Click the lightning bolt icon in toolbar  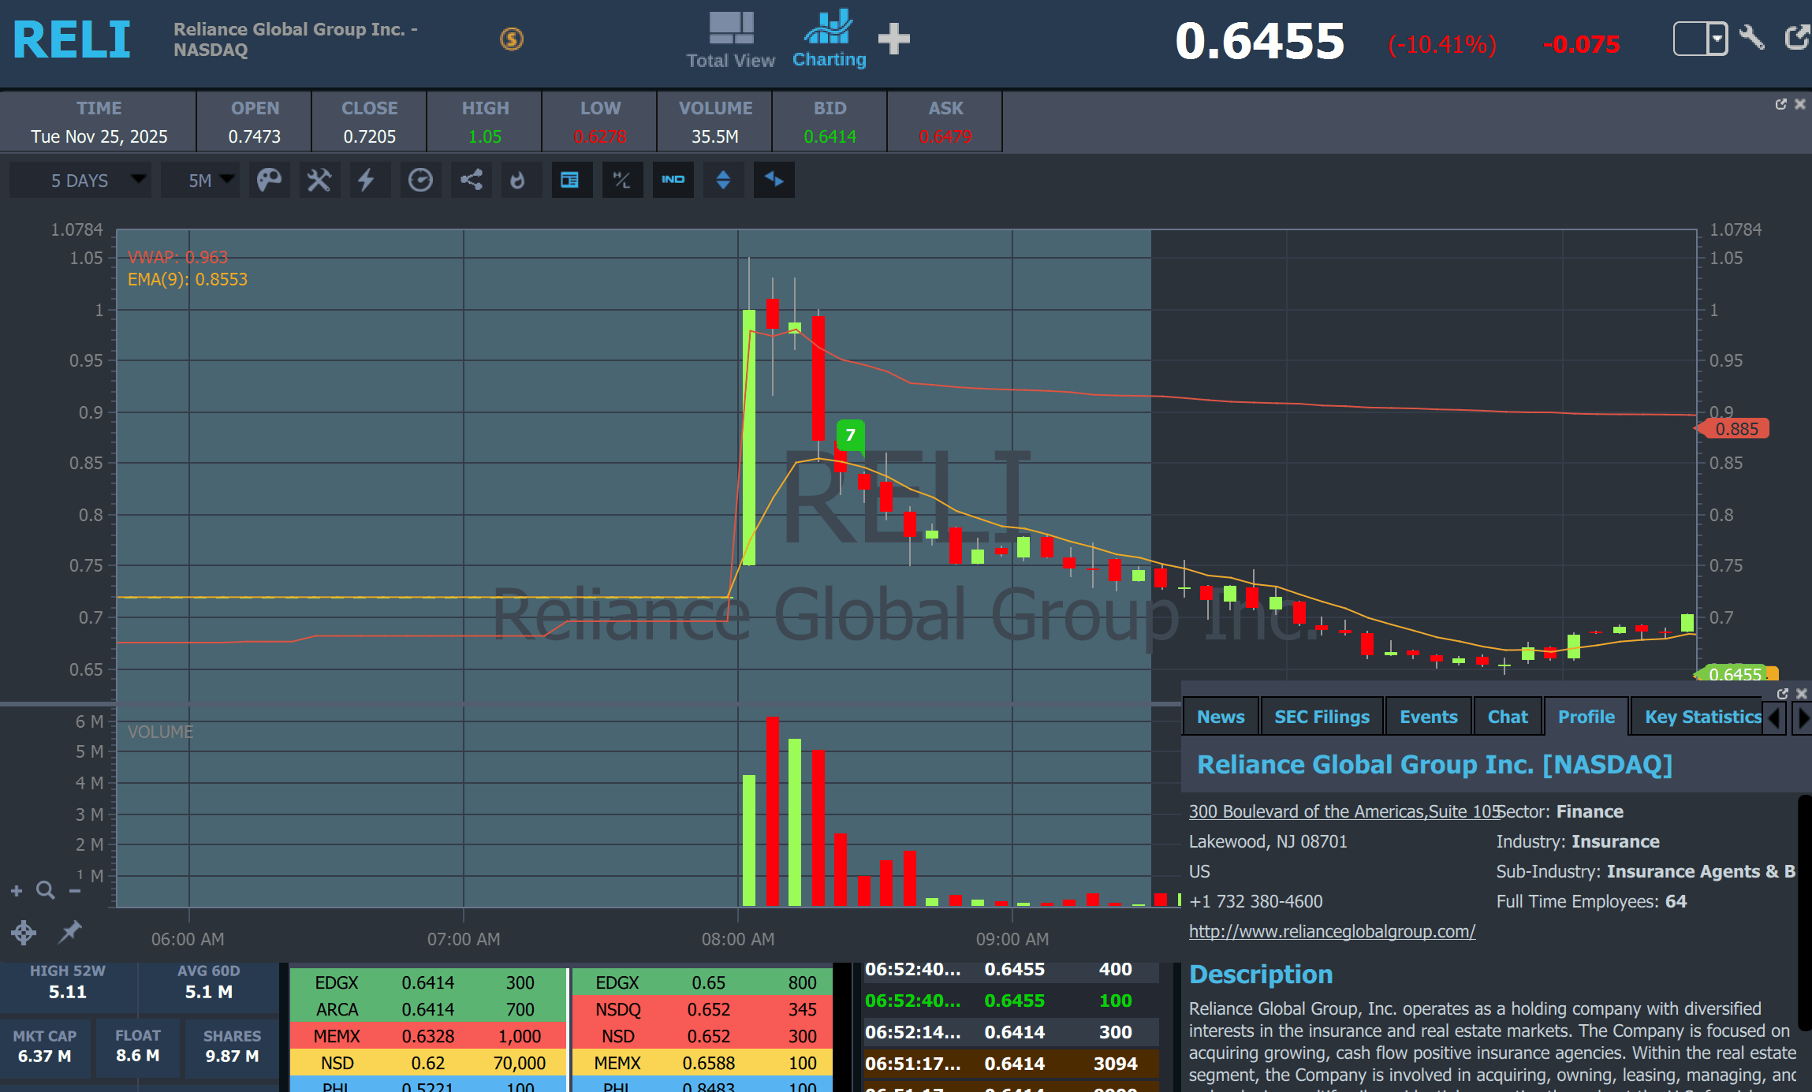pos(367,181)
